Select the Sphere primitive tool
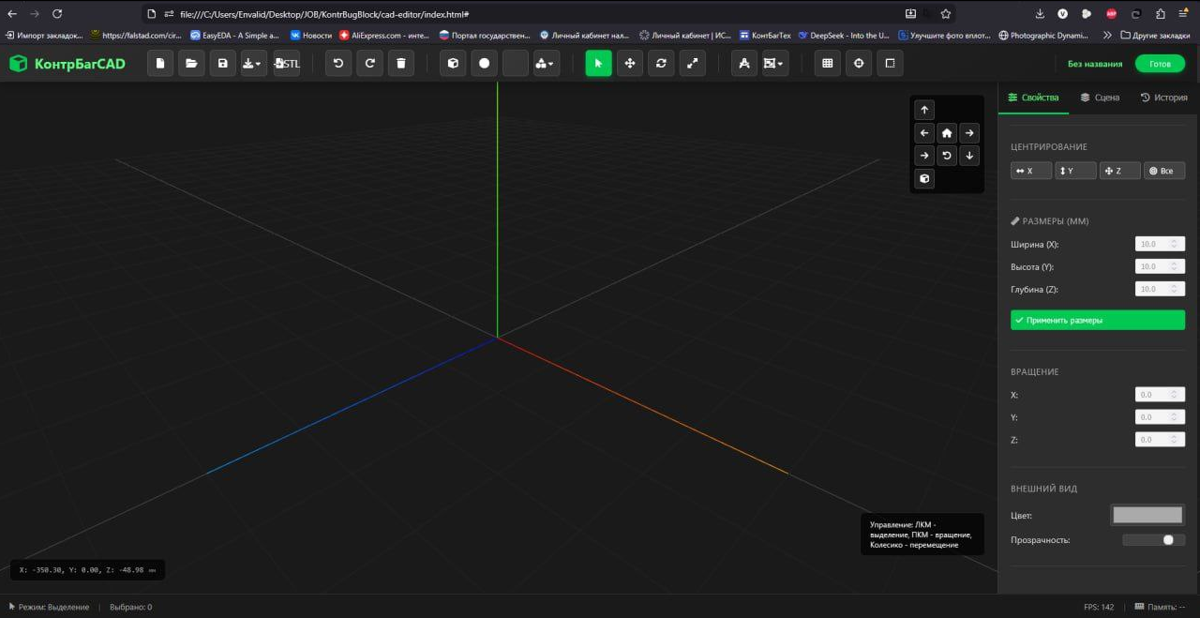 (x=484, y=63)
